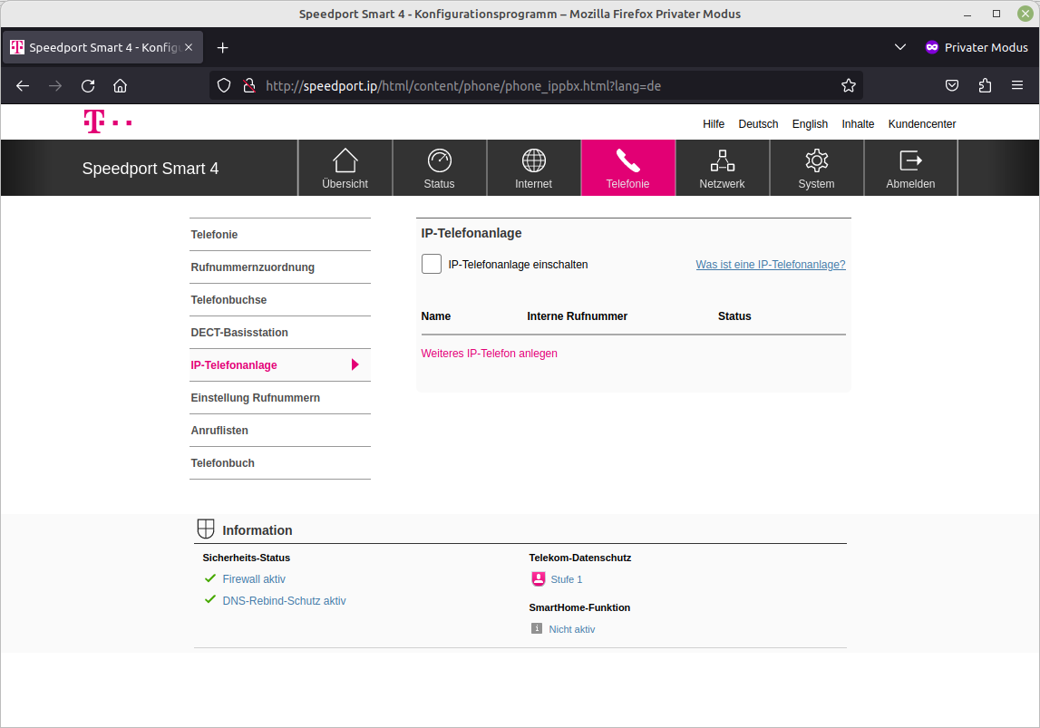1040x728 pixels.
Task: Open the Firefox extensions icon
Action: 985,85
